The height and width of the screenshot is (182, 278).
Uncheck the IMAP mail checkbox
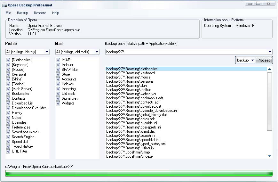[x=58, y=60]
